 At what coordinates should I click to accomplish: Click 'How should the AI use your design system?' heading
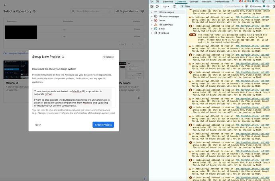[x=54, y=69]
